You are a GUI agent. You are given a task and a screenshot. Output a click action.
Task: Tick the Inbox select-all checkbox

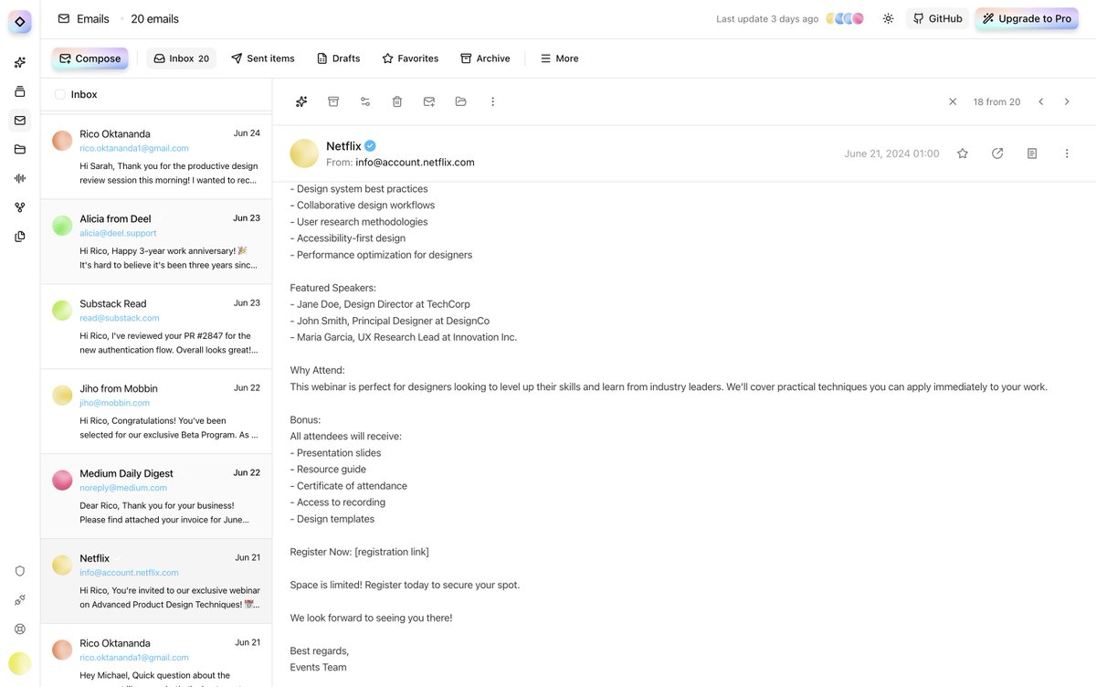tap(60, 94)
